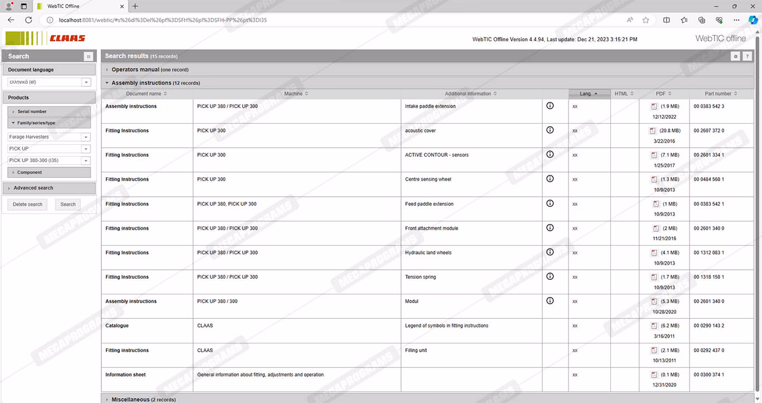Click the Delete search button

[x=27, y=205]
